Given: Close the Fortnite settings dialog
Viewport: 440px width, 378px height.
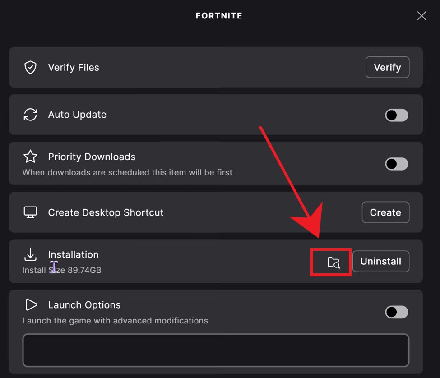Looking at the screenshot, I should [x=421, y=16].
